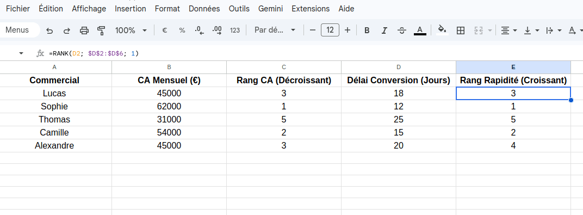Print the spreadsheet
This screenshot has height=215, width=583.
pyautogui.click(x=84, y=30)
